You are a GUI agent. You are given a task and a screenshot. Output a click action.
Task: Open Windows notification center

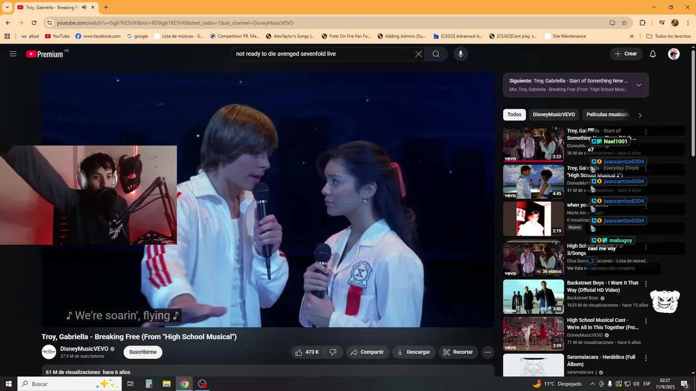pyautogui.click(x=685, y=384)
